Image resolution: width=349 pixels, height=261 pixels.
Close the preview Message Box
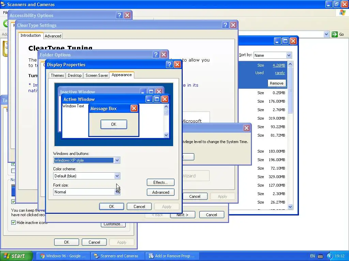(x=134, y=108)
